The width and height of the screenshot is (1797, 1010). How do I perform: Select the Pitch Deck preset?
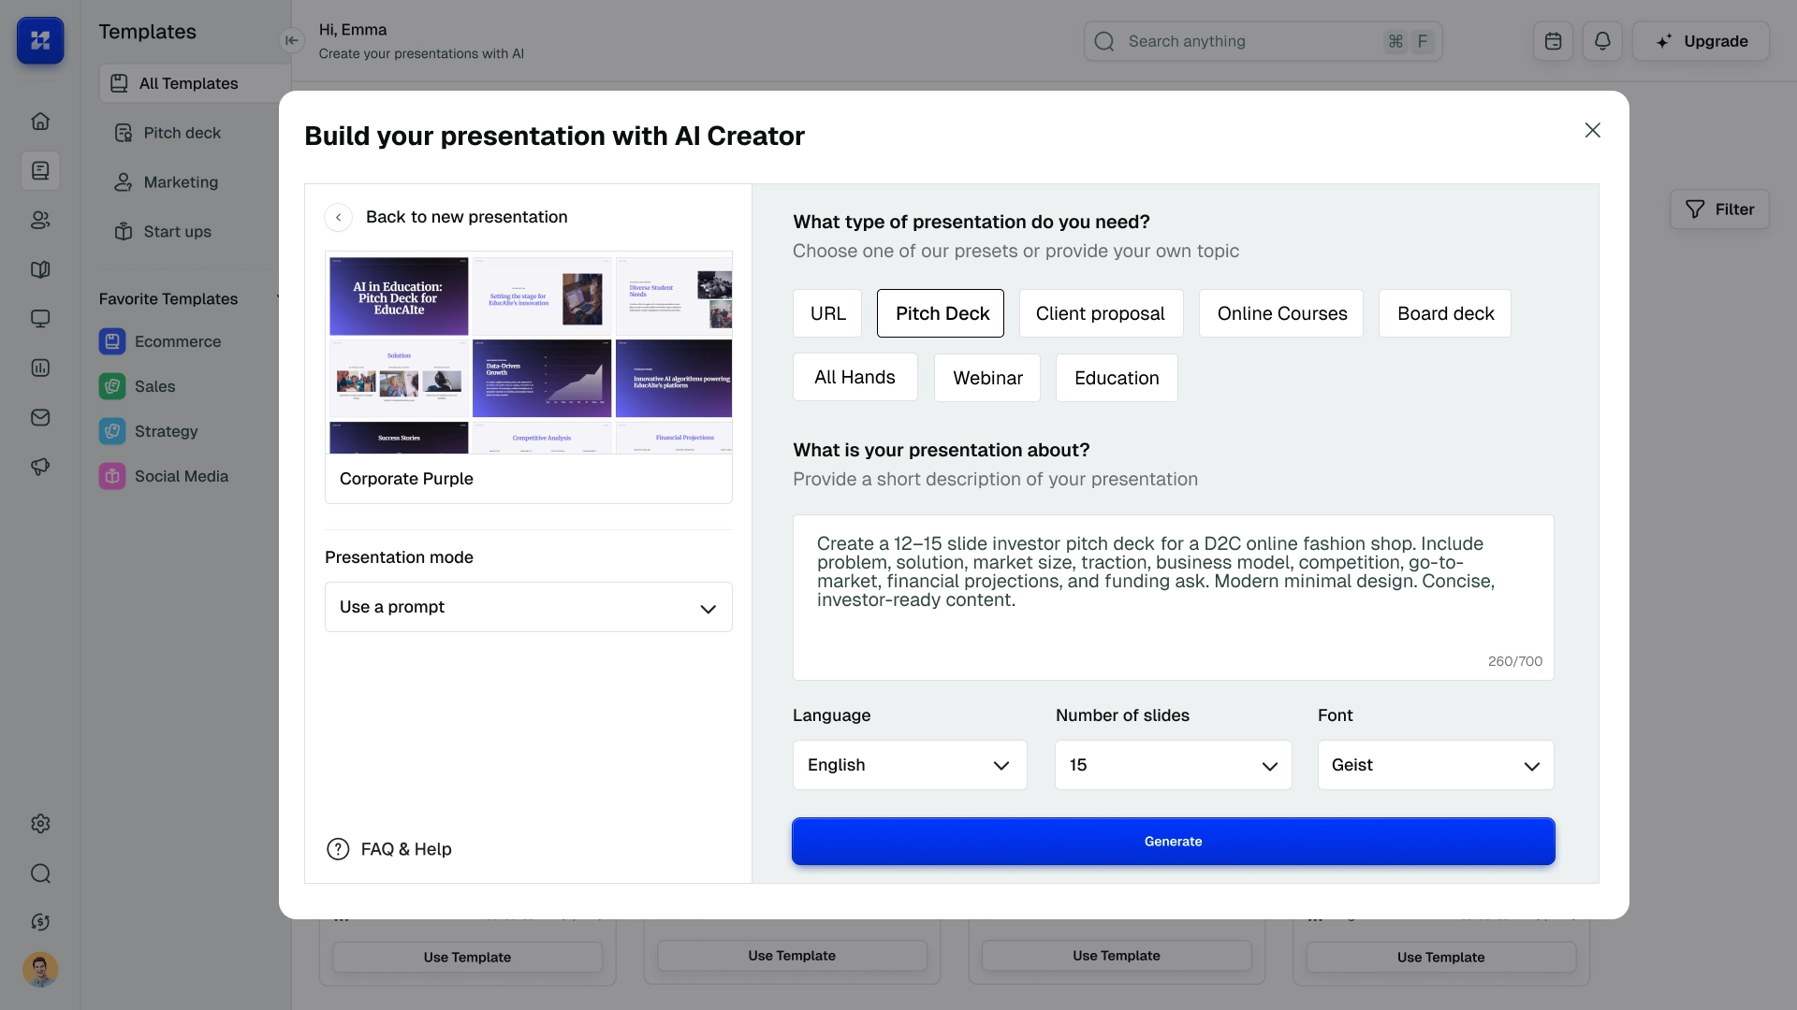click(x=940, y=313)
